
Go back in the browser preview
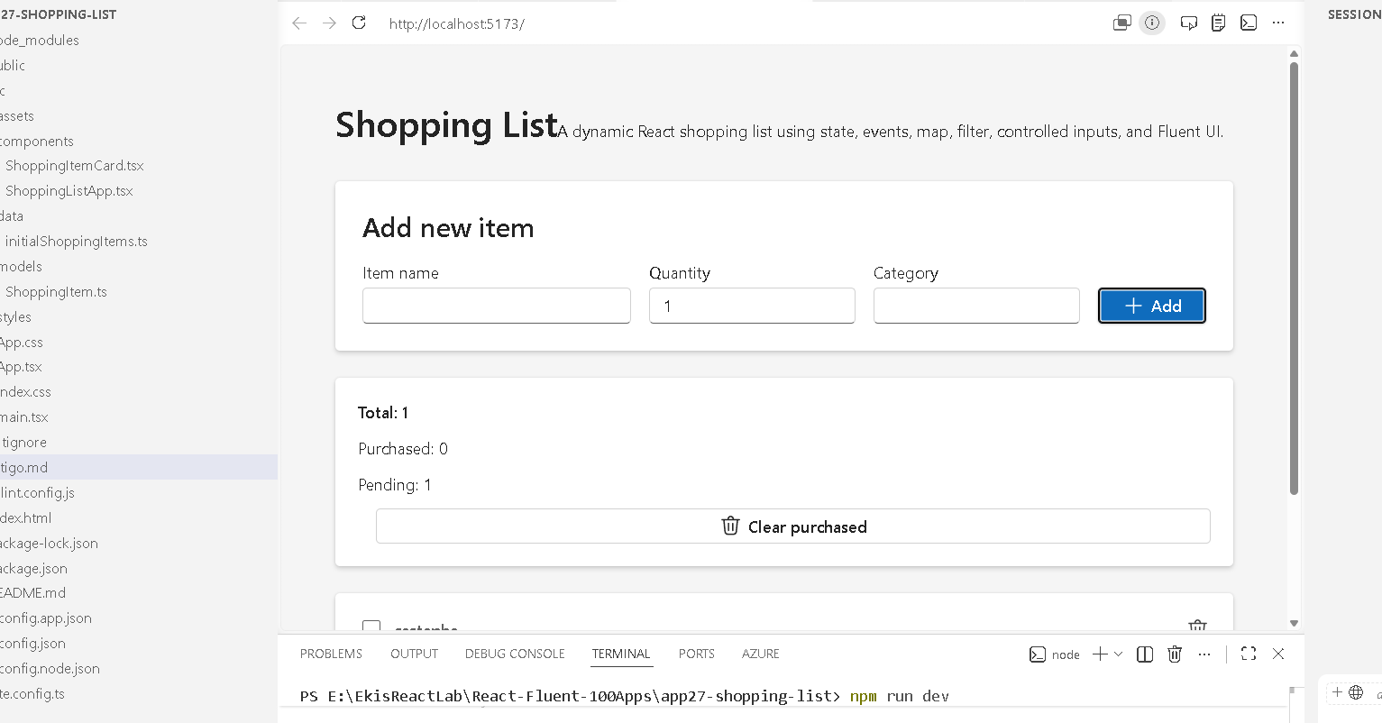(299, 23)
